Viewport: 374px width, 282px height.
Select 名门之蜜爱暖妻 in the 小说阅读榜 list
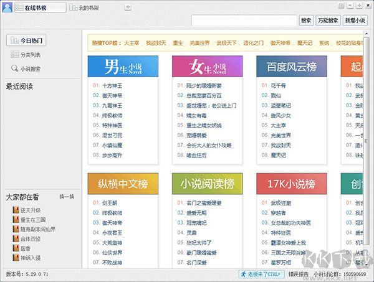[204, 203]
